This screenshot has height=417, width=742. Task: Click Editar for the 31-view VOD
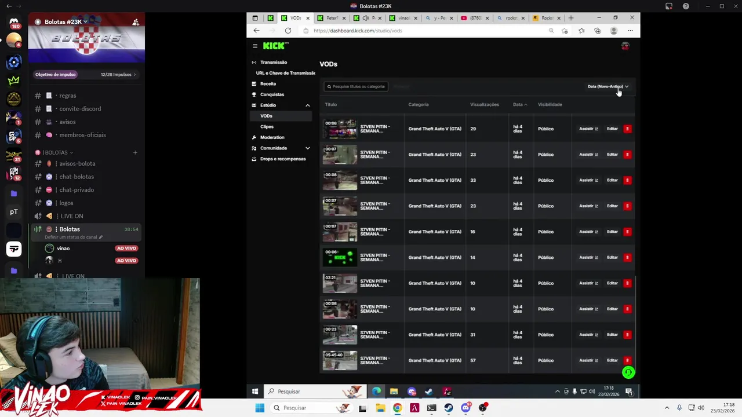click(612, 335)
